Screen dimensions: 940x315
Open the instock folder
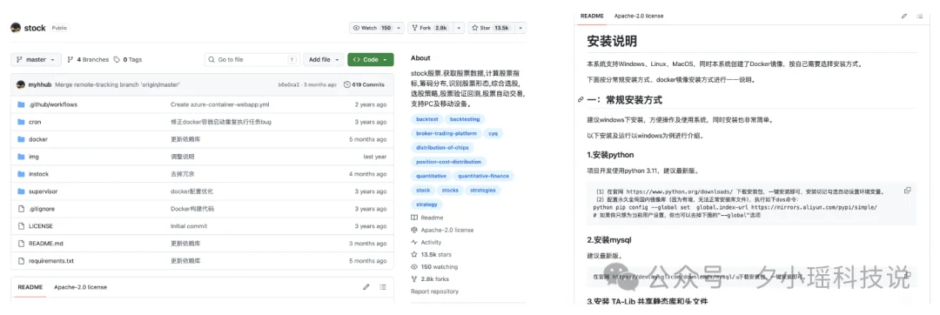tap(38, 174)
